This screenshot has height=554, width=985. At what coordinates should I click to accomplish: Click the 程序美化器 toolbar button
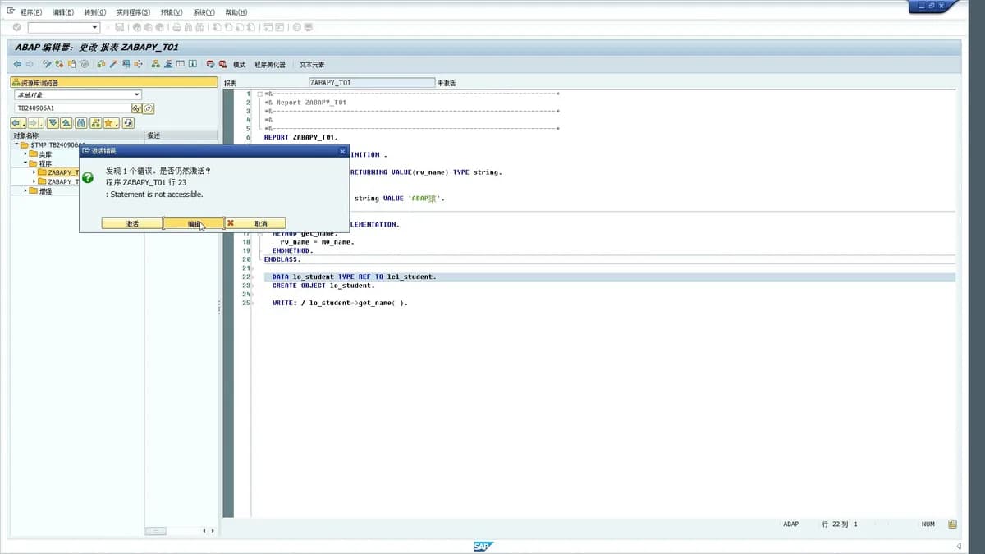tap(270, 64)
